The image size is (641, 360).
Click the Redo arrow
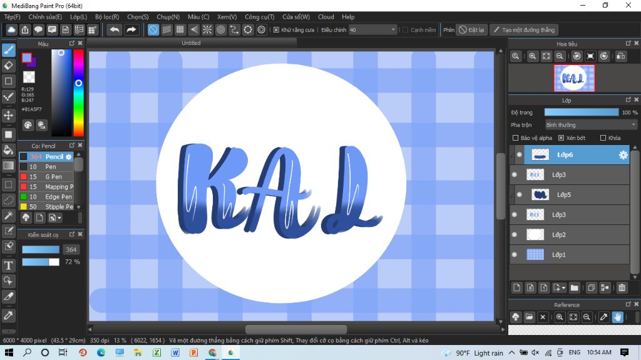click(x=131, y=30)
